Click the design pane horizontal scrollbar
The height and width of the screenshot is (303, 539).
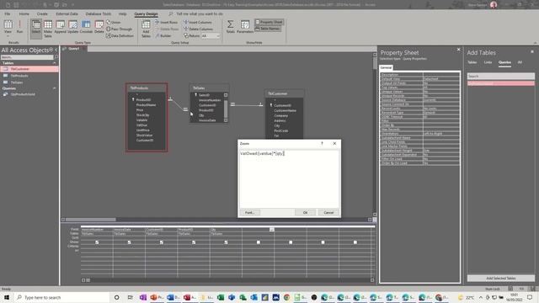[216, 220]
